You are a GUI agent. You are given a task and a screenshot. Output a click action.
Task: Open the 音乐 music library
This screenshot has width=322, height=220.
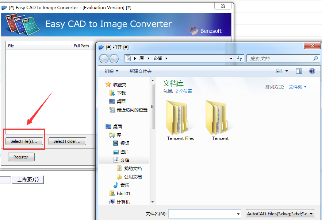tap(121, 185)
